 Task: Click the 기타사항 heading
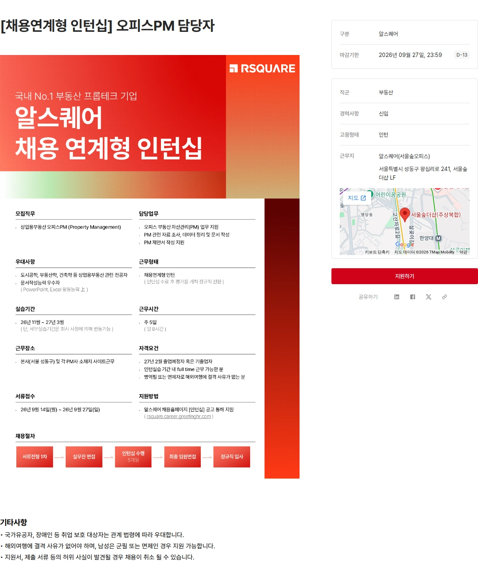coord(14,522)
